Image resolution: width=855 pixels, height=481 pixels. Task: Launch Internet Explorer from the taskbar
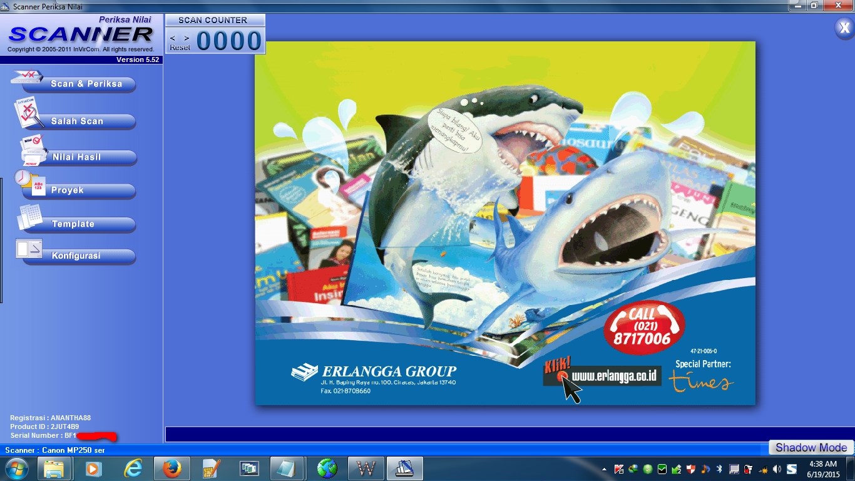coord(133,468)
